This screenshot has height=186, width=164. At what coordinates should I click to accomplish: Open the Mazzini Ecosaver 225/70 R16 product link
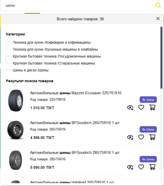tap(76, 93)
